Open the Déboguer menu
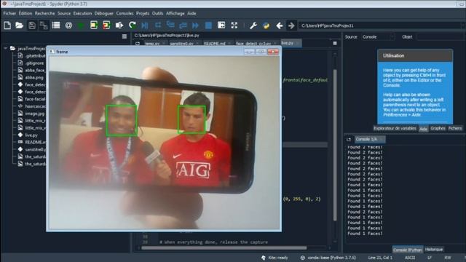Viewport: 466px width, 262px height. click(x=103, y=13)
